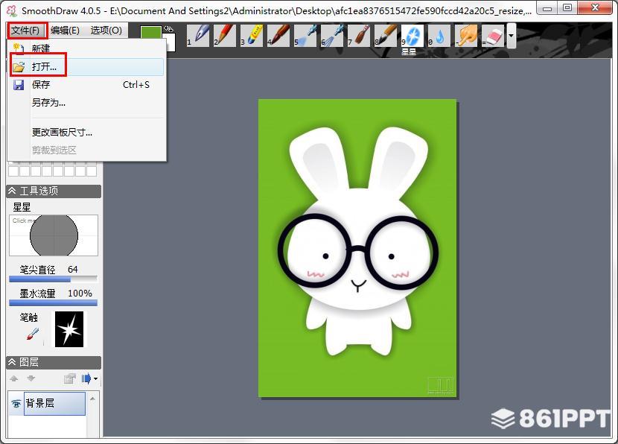The height and width of the screenshot is (444, 618).
Task: Choose the bristle brush tool numbered 7
Action: [x=359, y=36]
